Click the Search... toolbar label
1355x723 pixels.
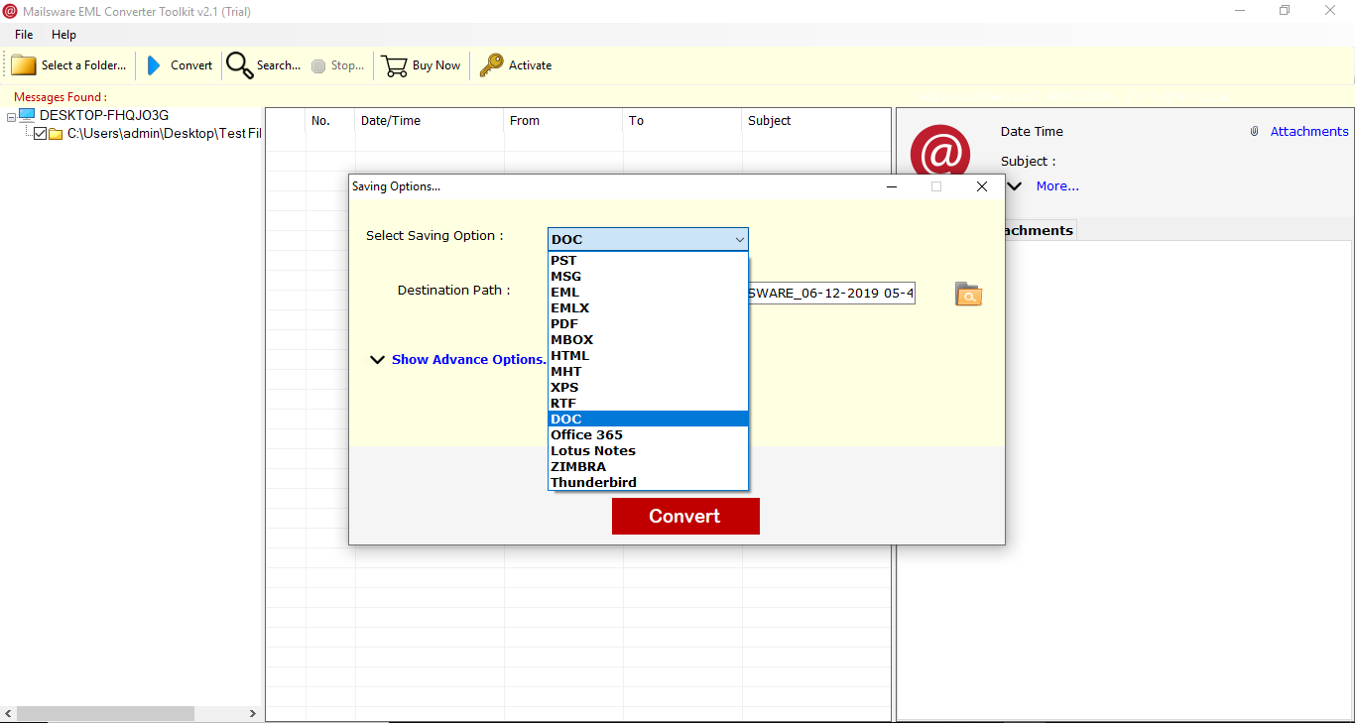click(x=279, y=65)
